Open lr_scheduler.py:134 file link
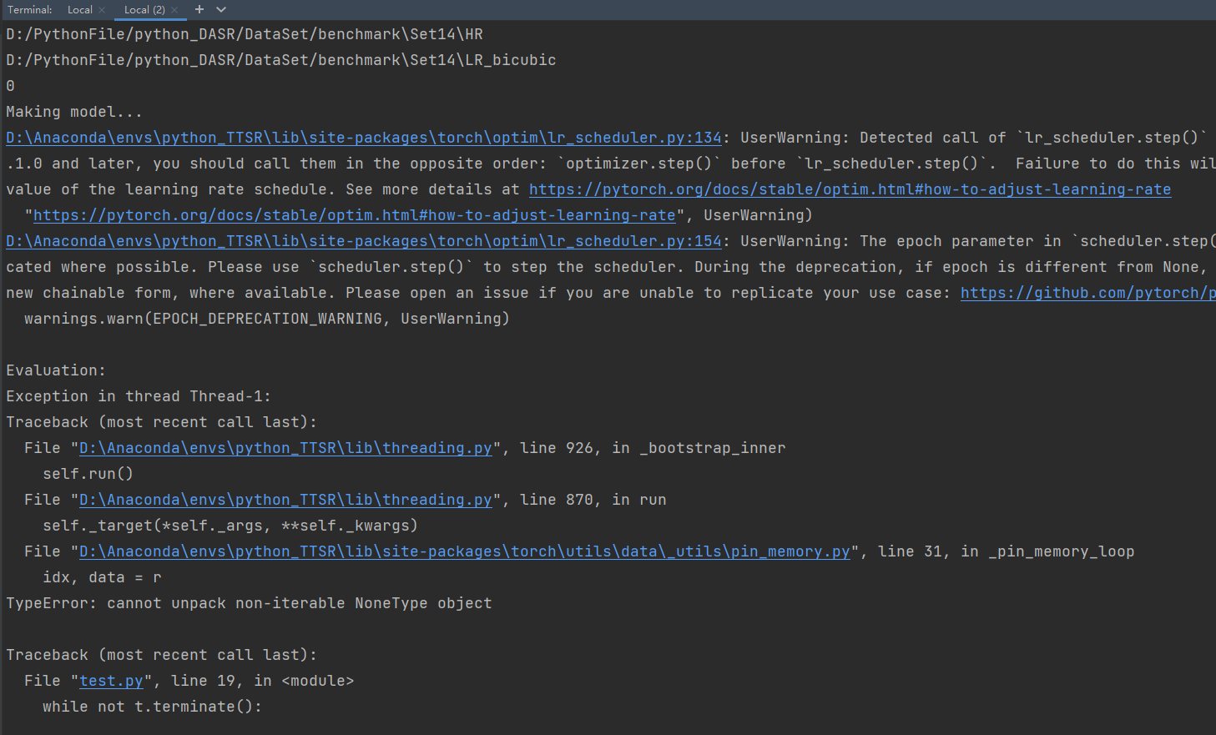This screenshot has width=1216, height=735. coord(364,138)
